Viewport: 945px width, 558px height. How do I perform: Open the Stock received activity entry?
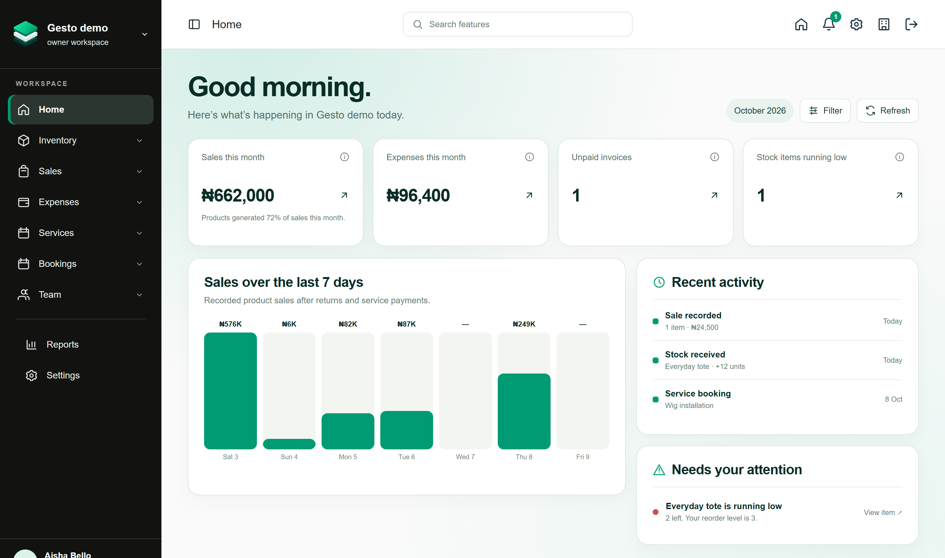(x=777, y=360)
